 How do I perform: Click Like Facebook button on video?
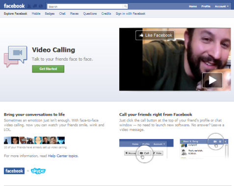point(155,35)
